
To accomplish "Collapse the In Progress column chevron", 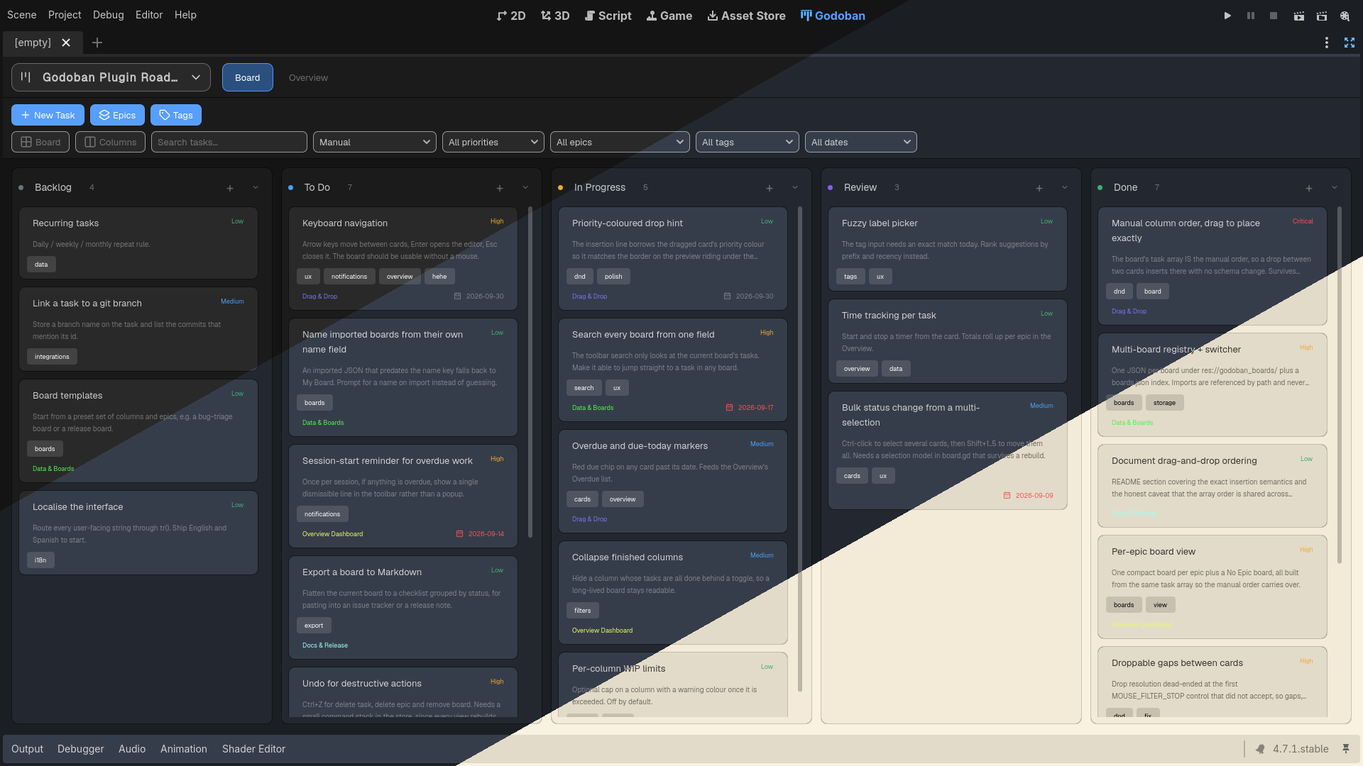I will coord(795,188).
